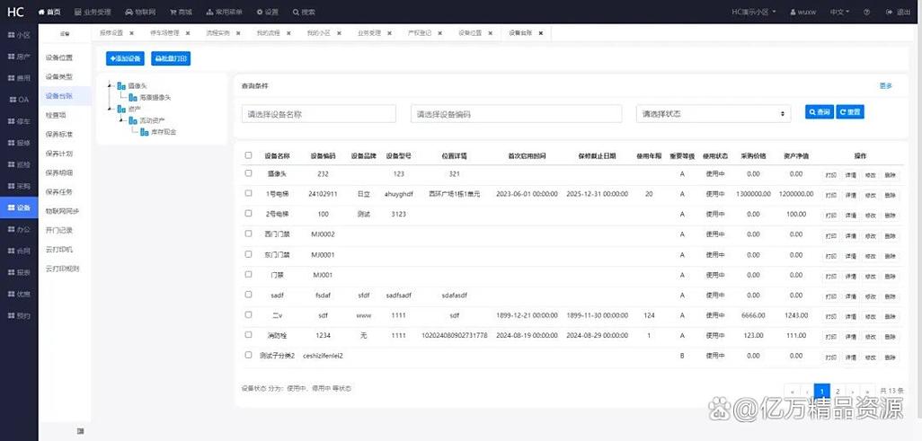Open the 办公 sidebar module

tap(19, 229)
